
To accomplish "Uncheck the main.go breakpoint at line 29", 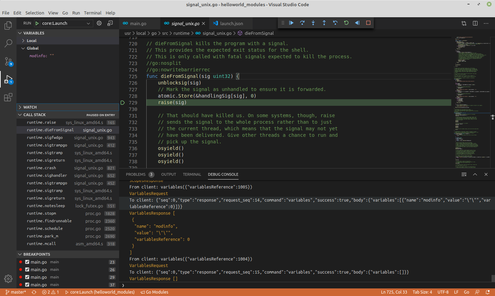I will point(27,277).
